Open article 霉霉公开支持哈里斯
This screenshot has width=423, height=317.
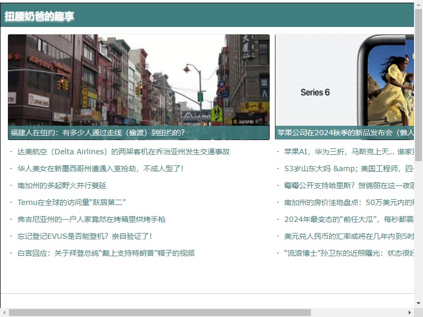(x=349, y=185)
